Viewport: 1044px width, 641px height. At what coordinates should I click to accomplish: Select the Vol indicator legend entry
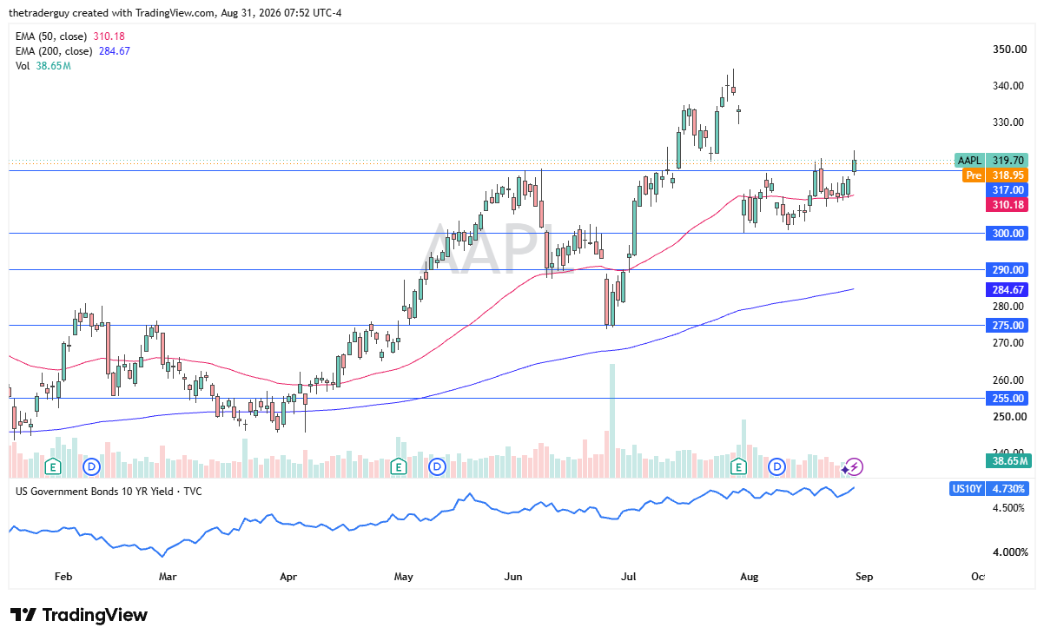point(43,65)
